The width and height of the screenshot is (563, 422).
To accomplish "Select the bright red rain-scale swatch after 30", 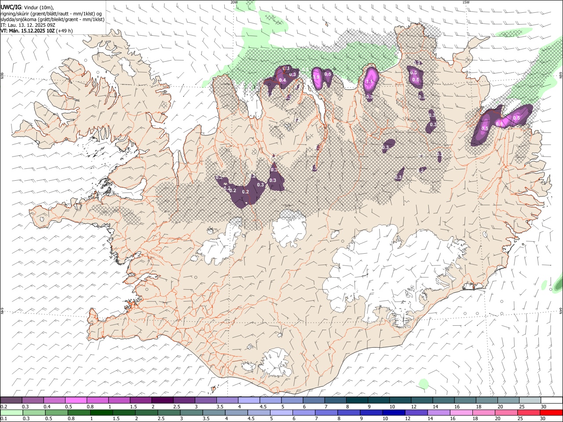I will 552,413.
